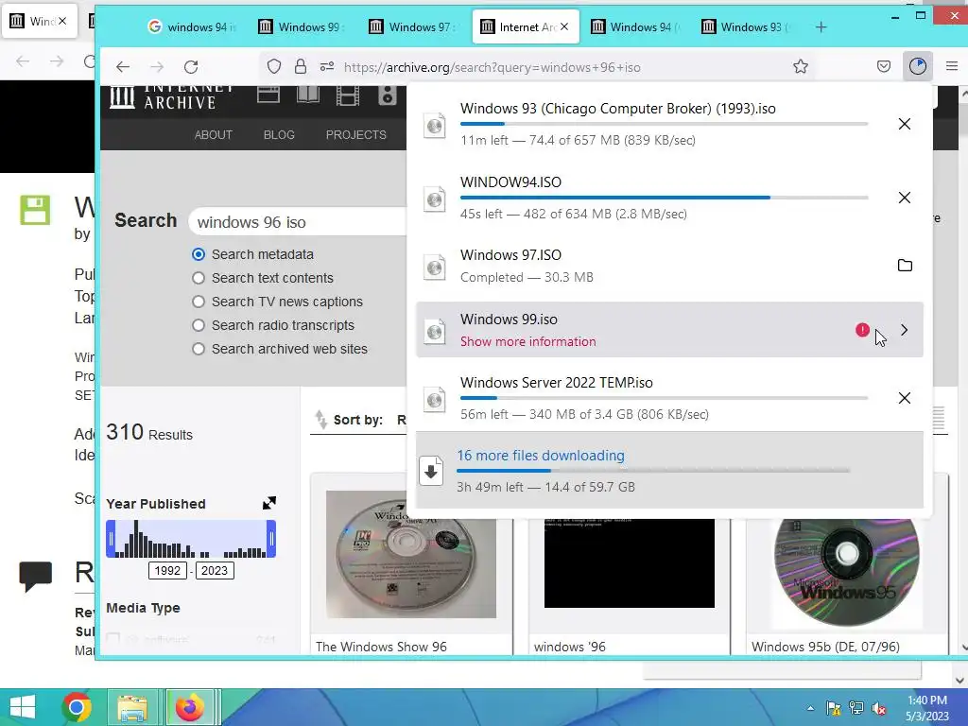
Task: Go forward in the Firefox window
Action: 157,67
